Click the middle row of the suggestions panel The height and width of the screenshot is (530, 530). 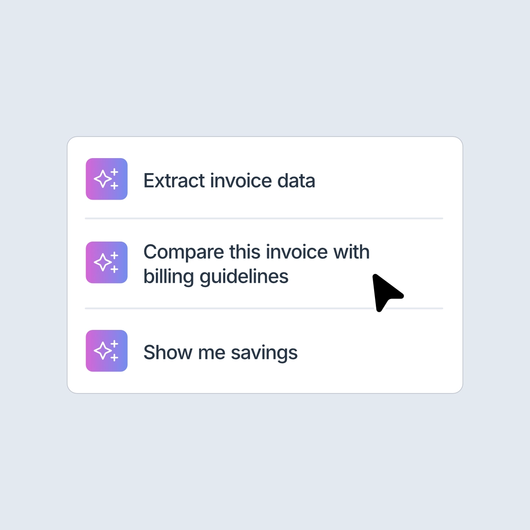click(x=264, y=262)
